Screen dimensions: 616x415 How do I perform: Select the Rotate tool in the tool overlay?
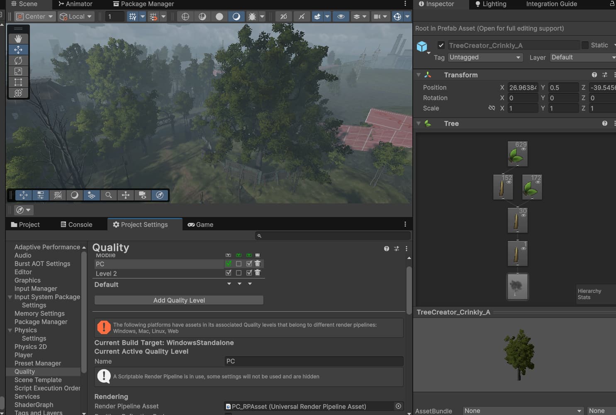coord(18,61)
